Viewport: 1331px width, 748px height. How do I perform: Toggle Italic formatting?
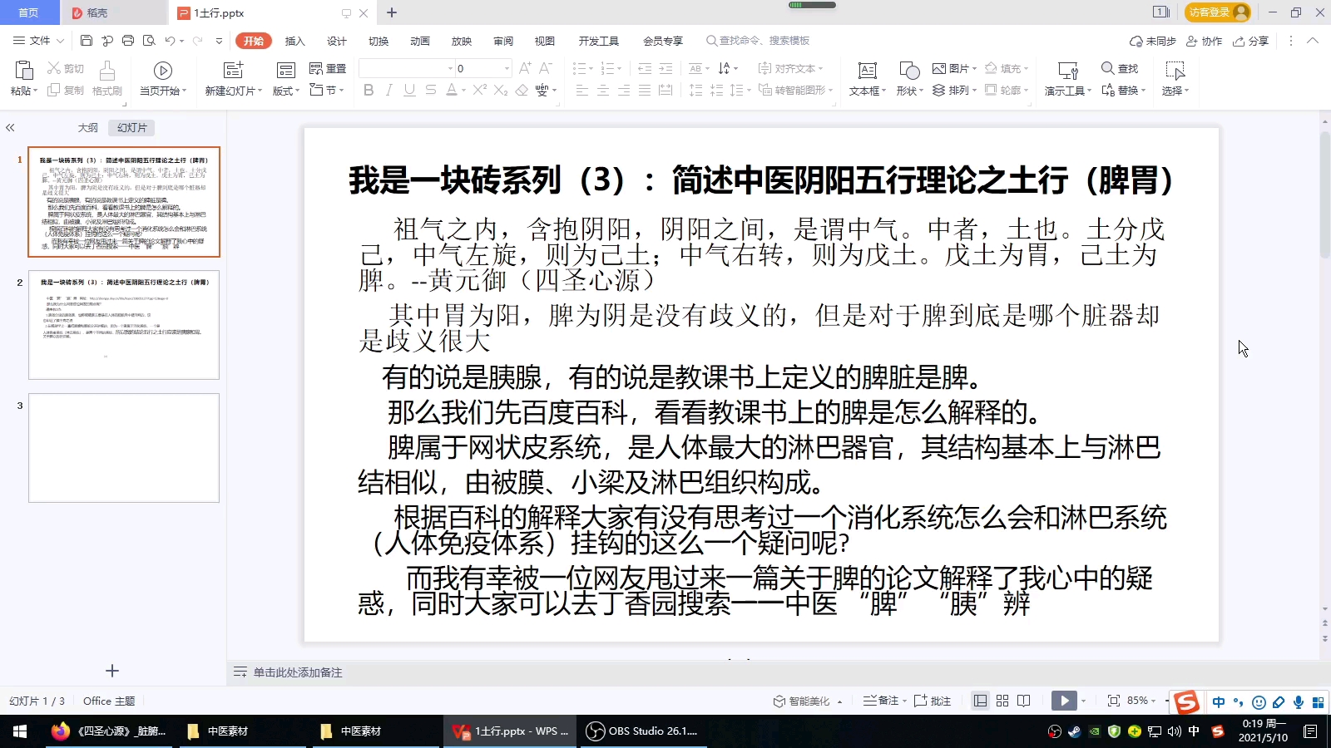pyautogui.click(x=388, y=90)
